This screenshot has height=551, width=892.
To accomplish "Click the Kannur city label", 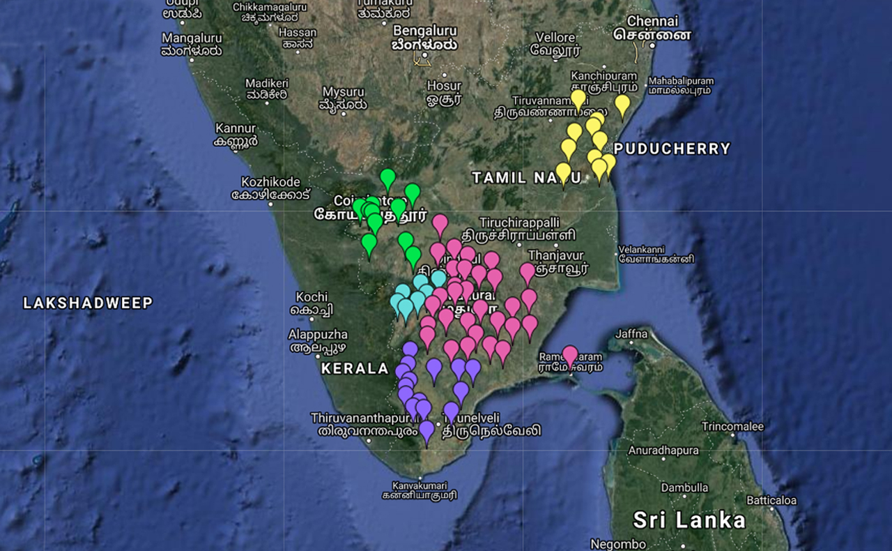I will point(237,135).
